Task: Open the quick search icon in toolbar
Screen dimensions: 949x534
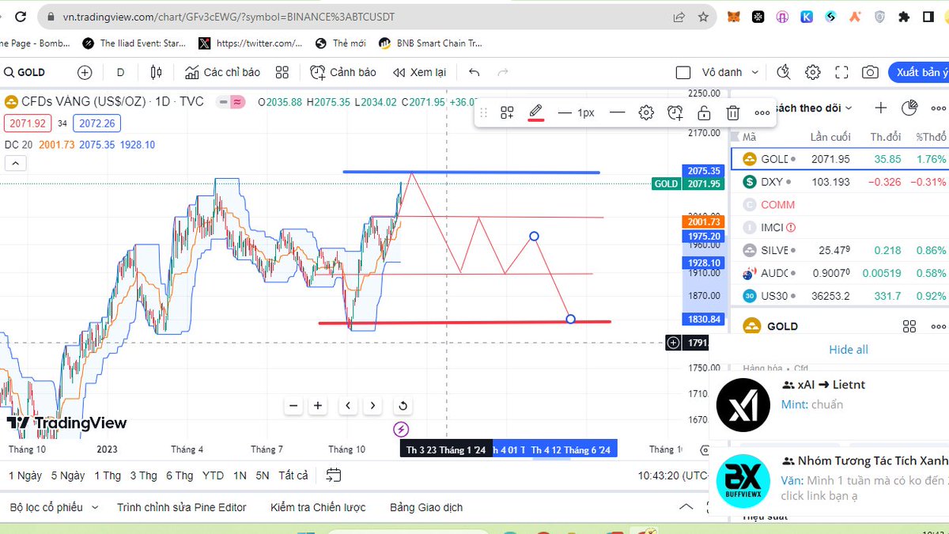Action: (784, 72)
